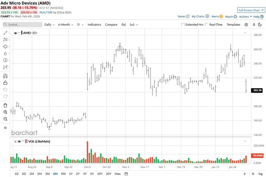This screenshot has height=177, width=266.
Task: Open the numbered marker tool
Action: [x=5, y=60]
